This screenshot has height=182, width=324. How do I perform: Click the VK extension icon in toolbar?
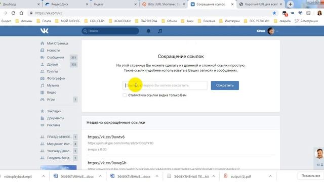[x=293, y=13]
